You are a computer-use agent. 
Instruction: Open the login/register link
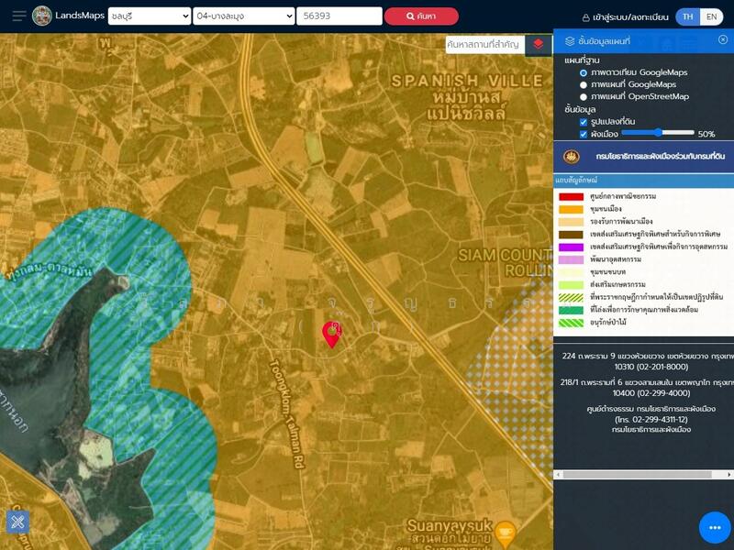[x=625, y=16]
